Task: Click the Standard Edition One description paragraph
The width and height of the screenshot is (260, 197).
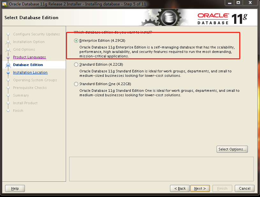Action: coord(159,93)
